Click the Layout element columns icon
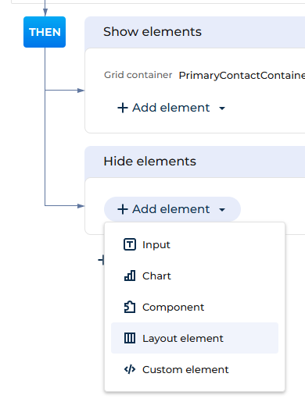 [x=130, y=338]
